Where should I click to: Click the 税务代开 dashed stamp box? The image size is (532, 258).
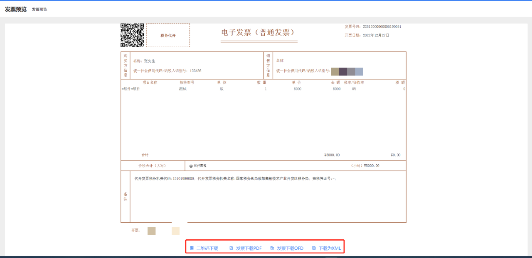click(168, 35)
